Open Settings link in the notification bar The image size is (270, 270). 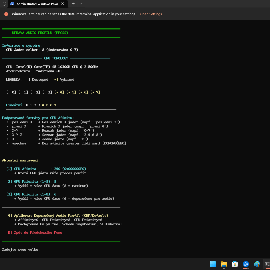click(x=151, y=14)
